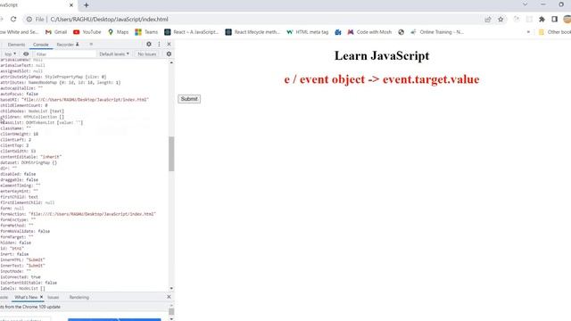Click the address bar URL
This screenshot has width=571, height=321.
pyautogui.click(x=109, y=20)
